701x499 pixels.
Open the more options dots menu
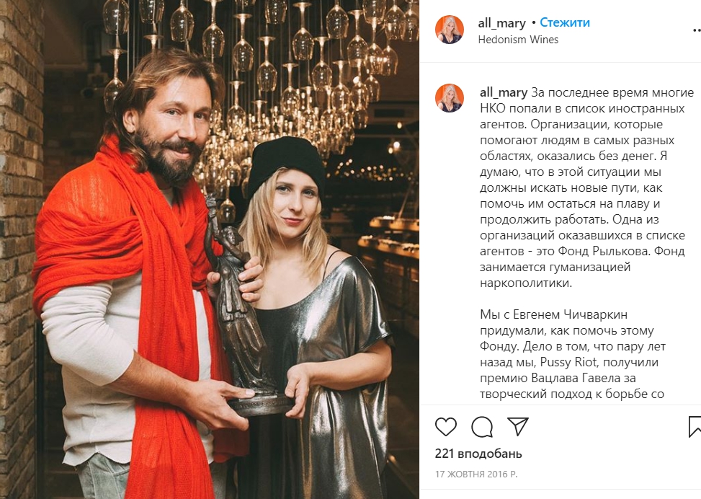point(697,30)
